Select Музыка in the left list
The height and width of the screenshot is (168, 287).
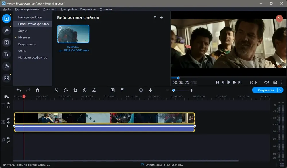[24, 37]
